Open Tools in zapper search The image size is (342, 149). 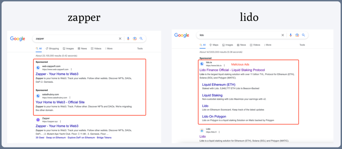140,49
